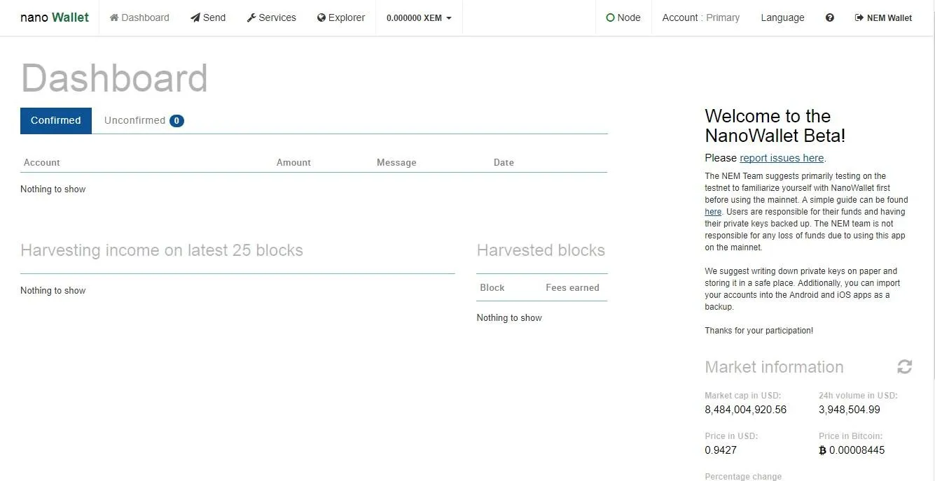The width and height of the screenshot is (935, 481).
Task: Follow the 'here' guide link
Action: tap(712, 212)
